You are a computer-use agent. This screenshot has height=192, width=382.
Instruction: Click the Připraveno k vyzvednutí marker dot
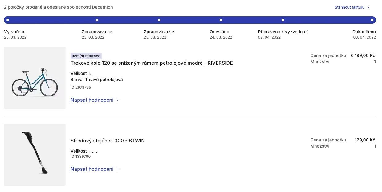[x=283, y=20]
